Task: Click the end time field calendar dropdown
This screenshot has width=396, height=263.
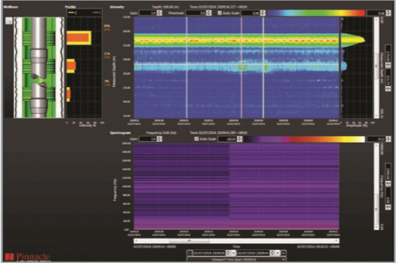Action: tap(277, 251)
